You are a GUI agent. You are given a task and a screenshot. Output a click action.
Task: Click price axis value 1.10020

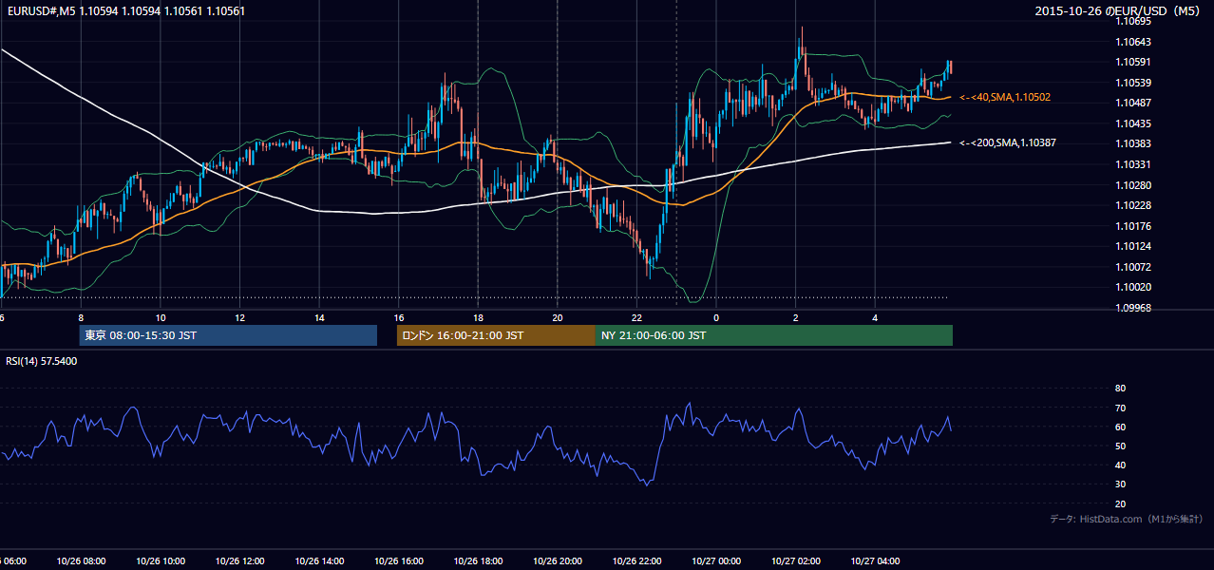click(x=1133, y=287)
